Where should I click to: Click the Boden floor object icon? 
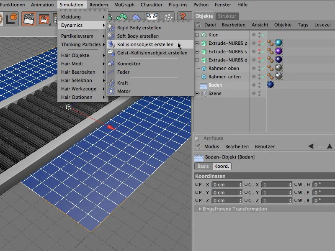point(204,85)
